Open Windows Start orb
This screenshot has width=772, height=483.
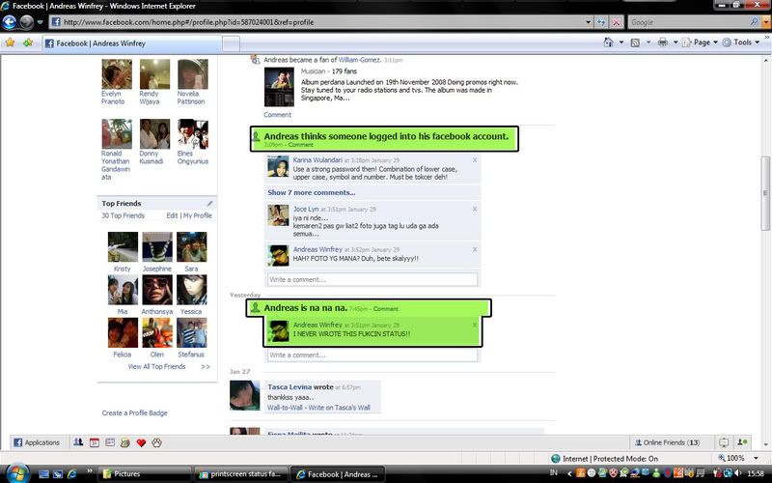pyautogui.click(x=17, y=474)
